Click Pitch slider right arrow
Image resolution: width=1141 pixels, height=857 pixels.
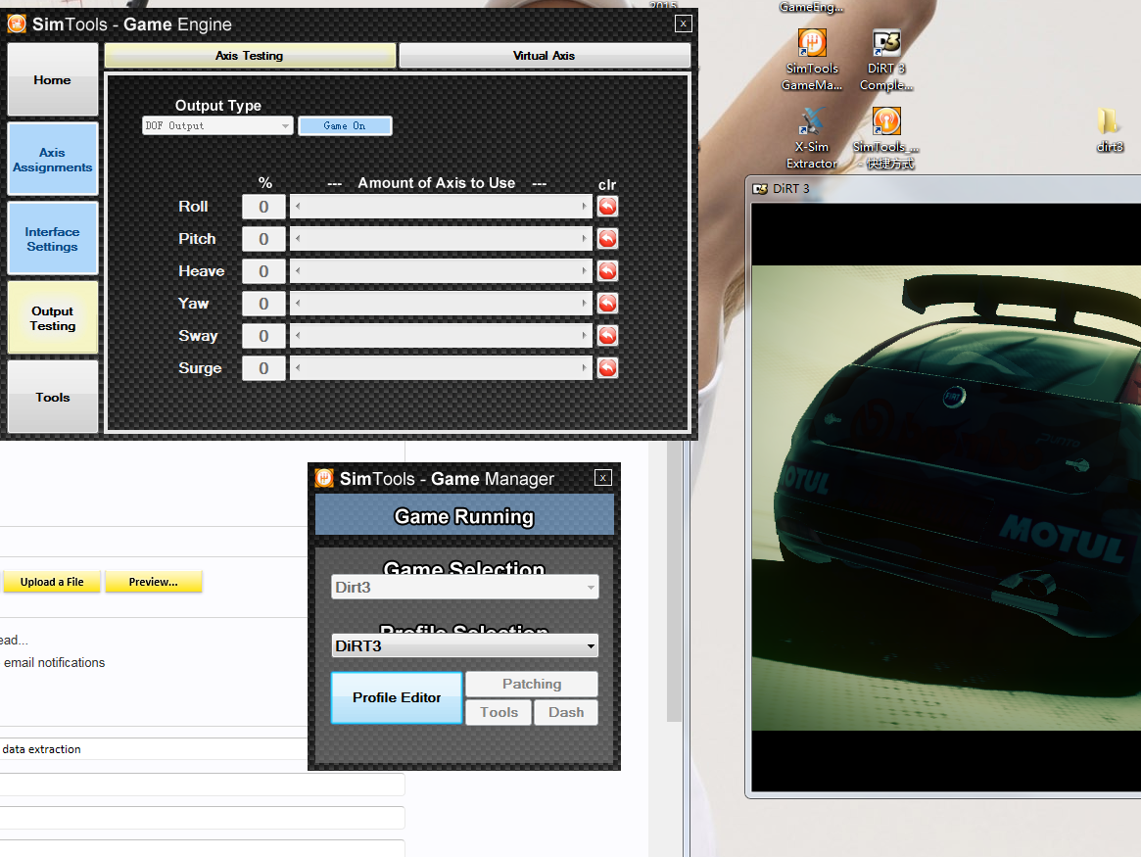[585, 239]
